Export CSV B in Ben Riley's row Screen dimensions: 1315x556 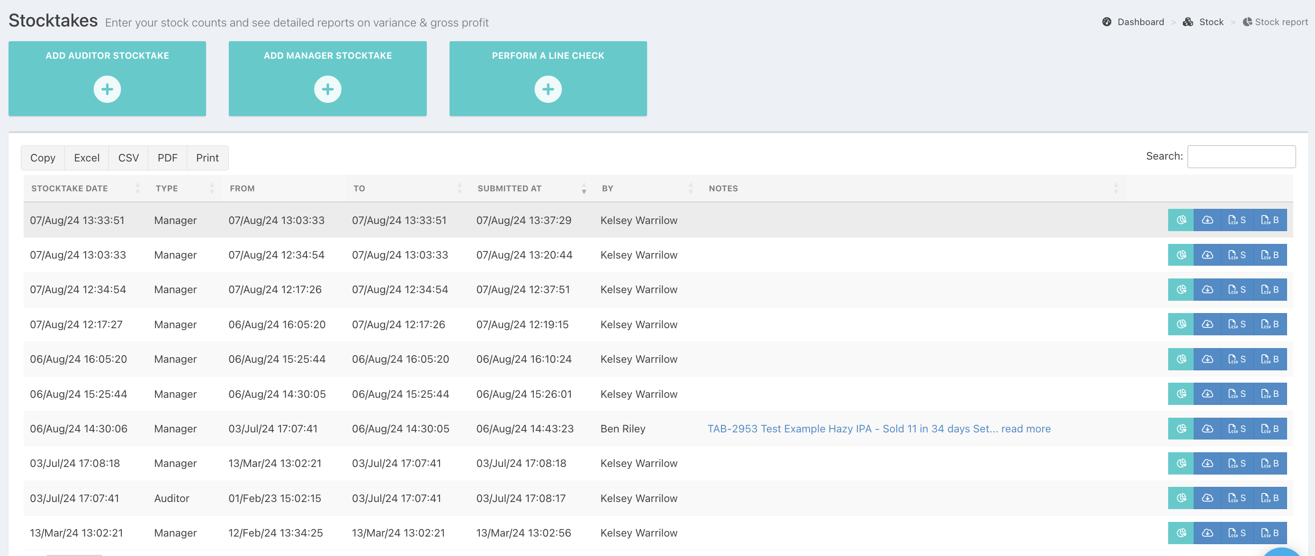coord(1270,428)
